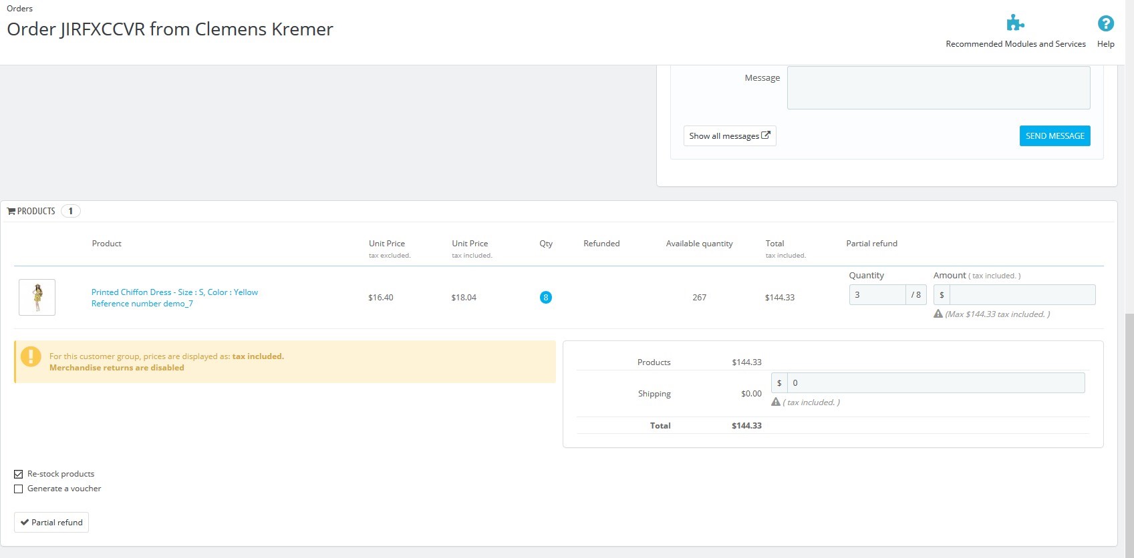
Task: Click the Shipping refund amount field
Action: pos(935,383)
